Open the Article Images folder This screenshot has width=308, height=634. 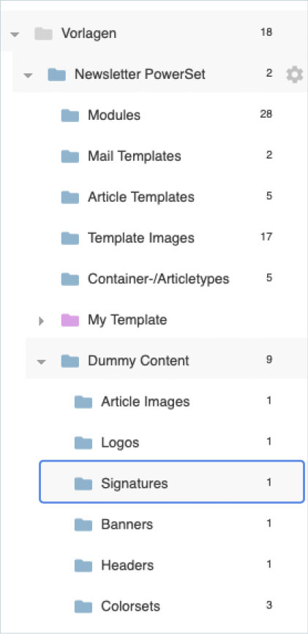(x=172, y=401)
